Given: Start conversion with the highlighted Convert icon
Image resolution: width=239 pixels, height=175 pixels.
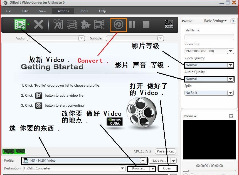Looking at the screenshot, I should (118, 25).
